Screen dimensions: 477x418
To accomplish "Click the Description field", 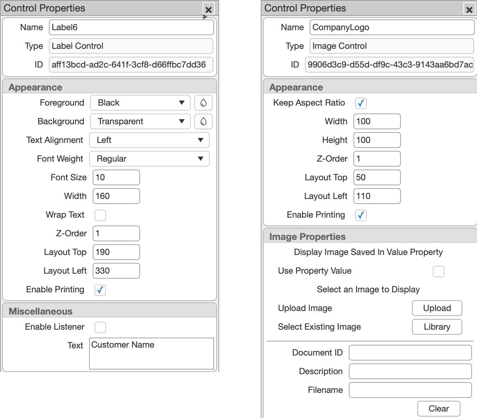I will 410,371.
